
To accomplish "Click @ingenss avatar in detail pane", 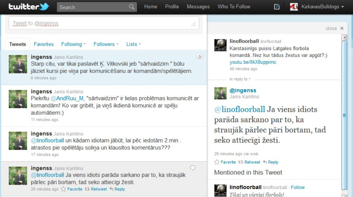I will click(x=220, y=93).
